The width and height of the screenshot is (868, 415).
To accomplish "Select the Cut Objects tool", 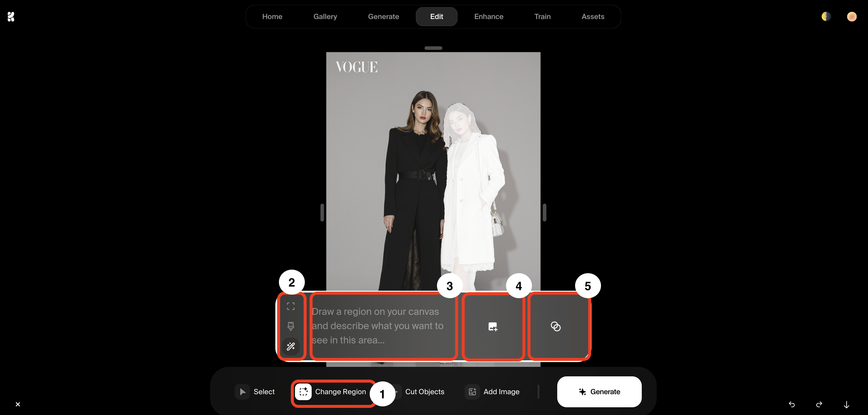I will (424, 391).
